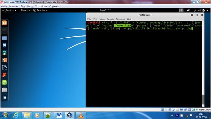This screenshot has width=211, height=119.
Task: Click the VirtualBox mouse integration indicator
Action: click(x=193, y=110)
